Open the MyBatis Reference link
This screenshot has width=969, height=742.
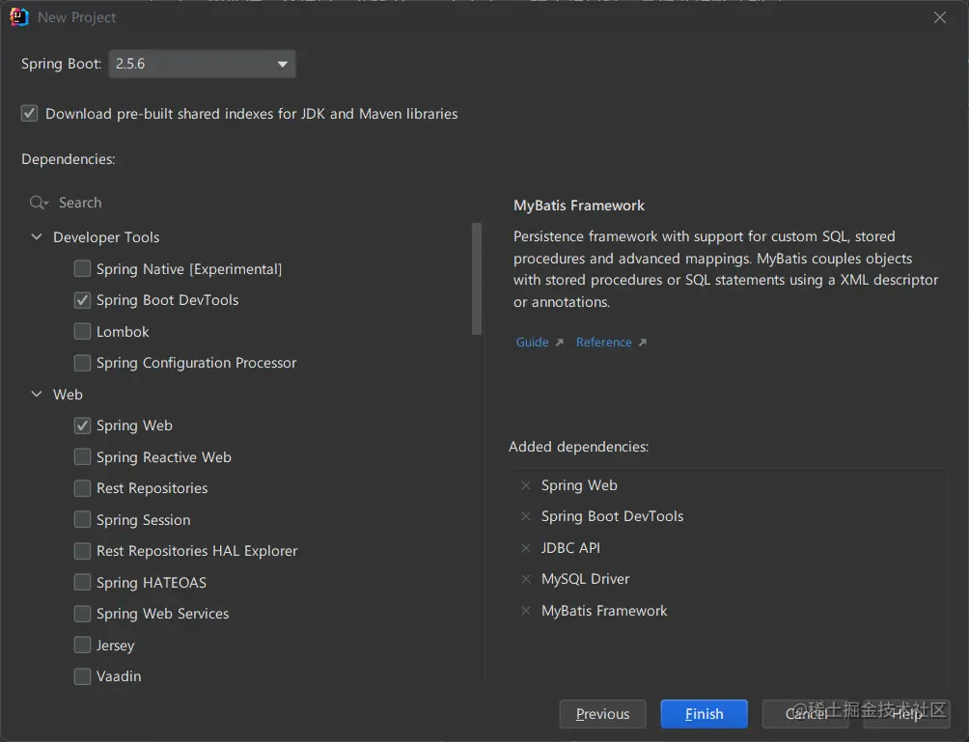coord(604,343)
